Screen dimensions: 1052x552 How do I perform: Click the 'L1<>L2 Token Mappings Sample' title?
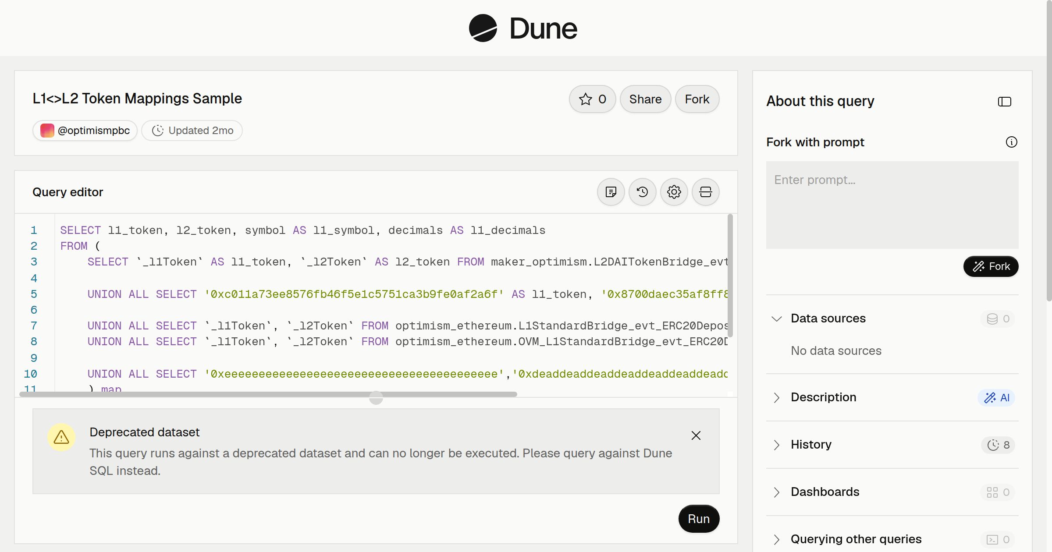(137, 99)
